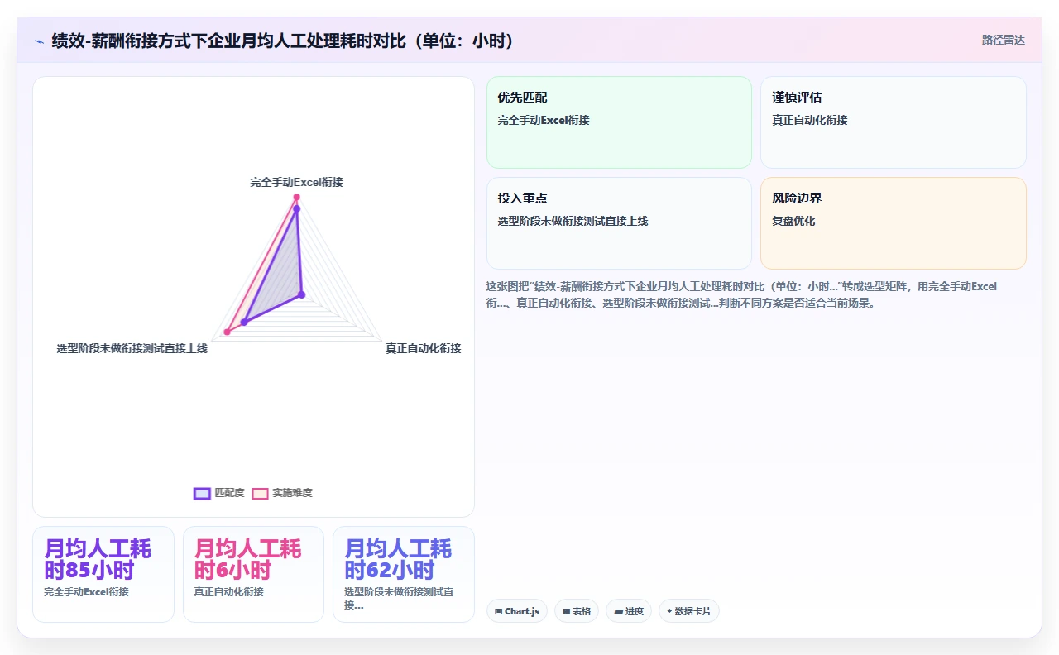Click the 月均人工耗时85小时 stat card

tap(103, 574)
